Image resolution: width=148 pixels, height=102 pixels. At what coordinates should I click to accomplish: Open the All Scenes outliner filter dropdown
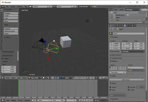pos(133,10)
